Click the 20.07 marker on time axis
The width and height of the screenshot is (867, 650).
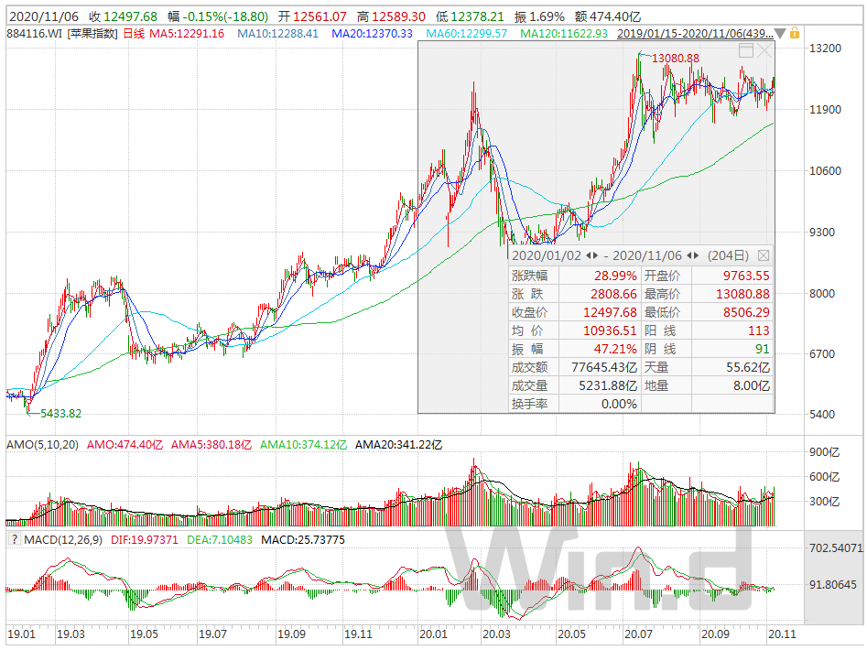coord(638,634)
